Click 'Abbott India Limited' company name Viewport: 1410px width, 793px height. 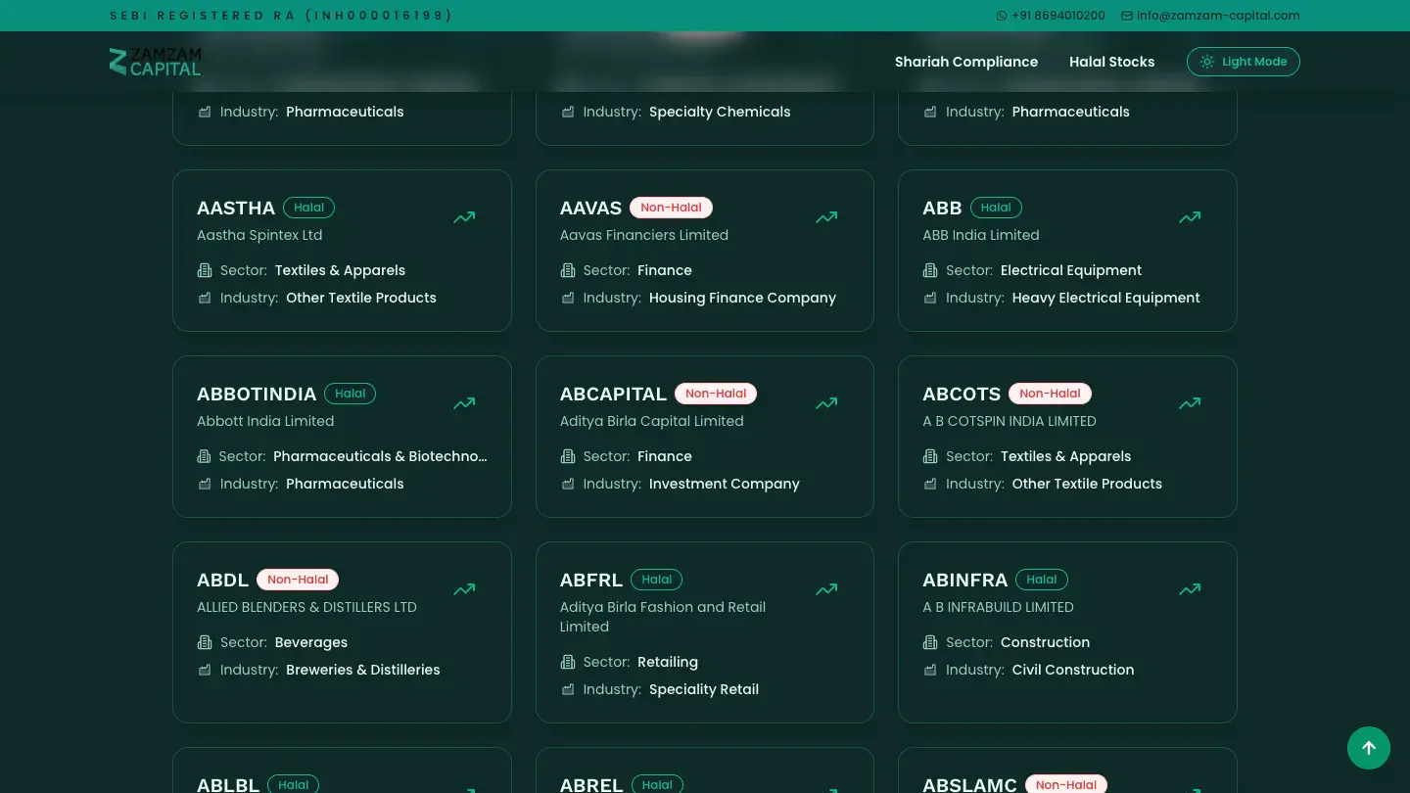click(x=265, y=421)
